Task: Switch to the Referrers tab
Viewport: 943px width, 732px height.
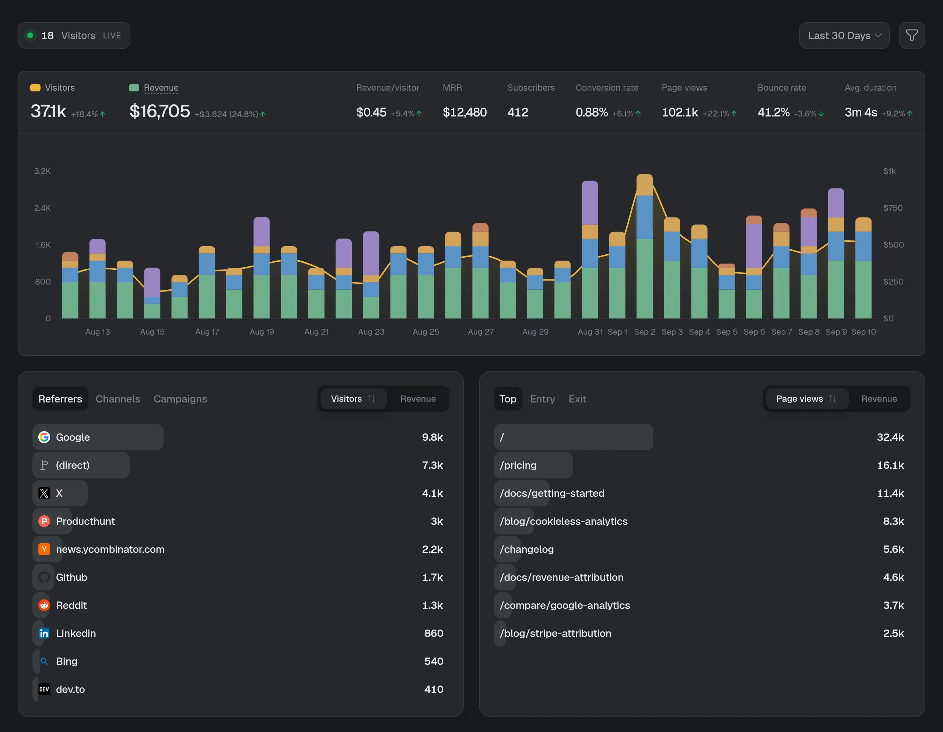Action: [x=60, y=399]
